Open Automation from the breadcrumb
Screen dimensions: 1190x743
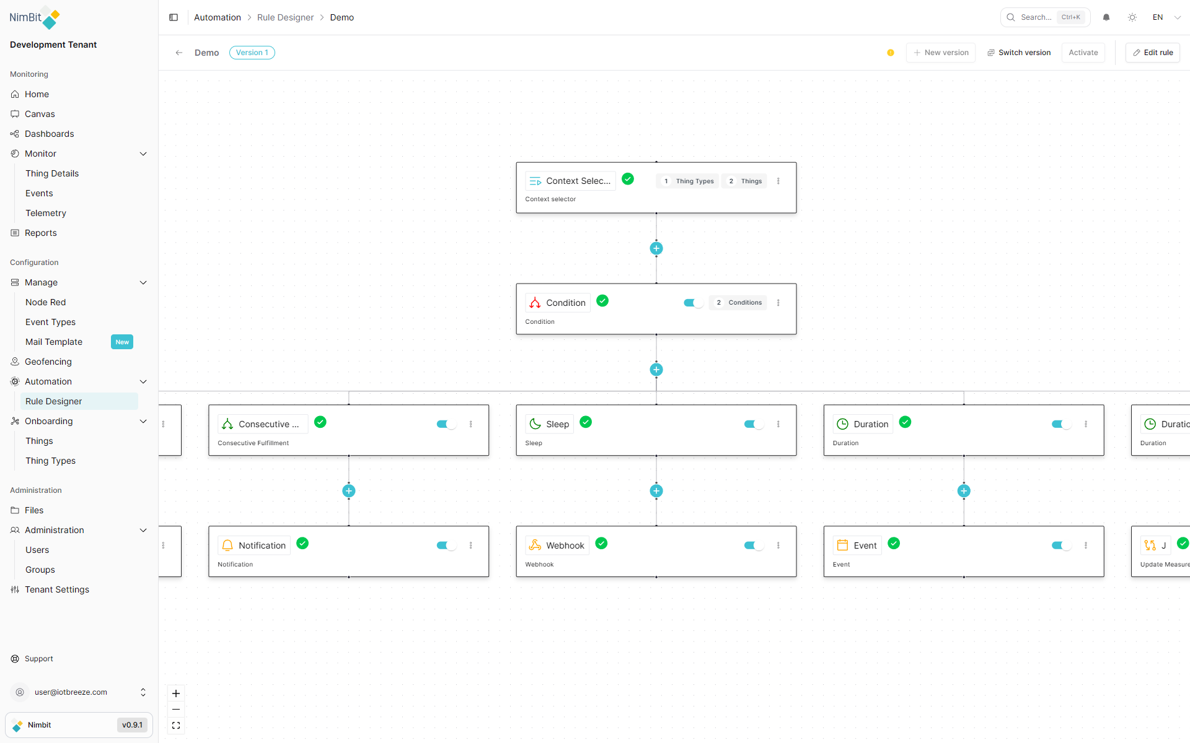tap(217, 17)
